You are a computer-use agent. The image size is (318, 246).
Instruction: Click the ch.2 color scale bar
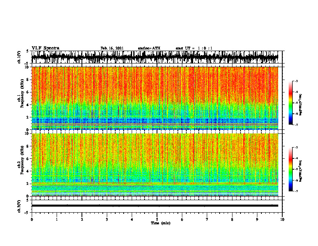pyautogui.click(x=291, y=169)
